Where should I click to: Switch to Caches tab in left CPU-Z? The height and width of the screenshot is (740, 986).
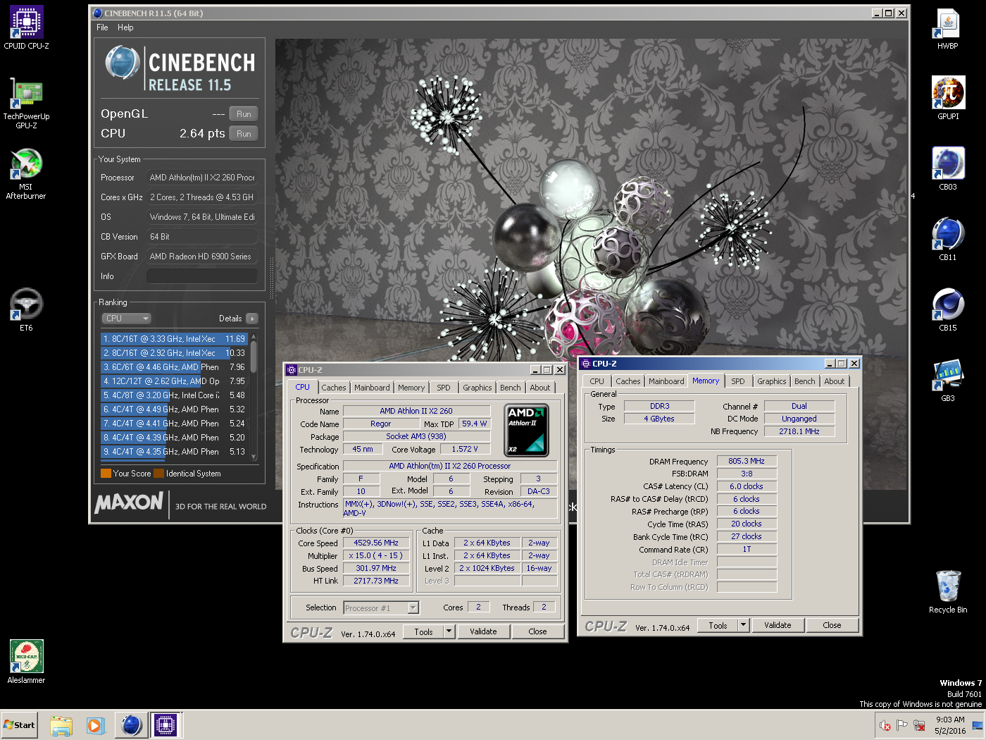334,388
